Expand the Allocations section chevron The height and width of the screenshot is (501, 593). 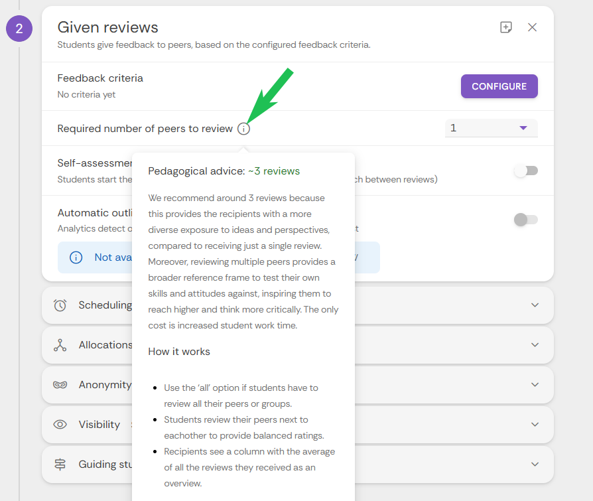[x=535, y=345]
